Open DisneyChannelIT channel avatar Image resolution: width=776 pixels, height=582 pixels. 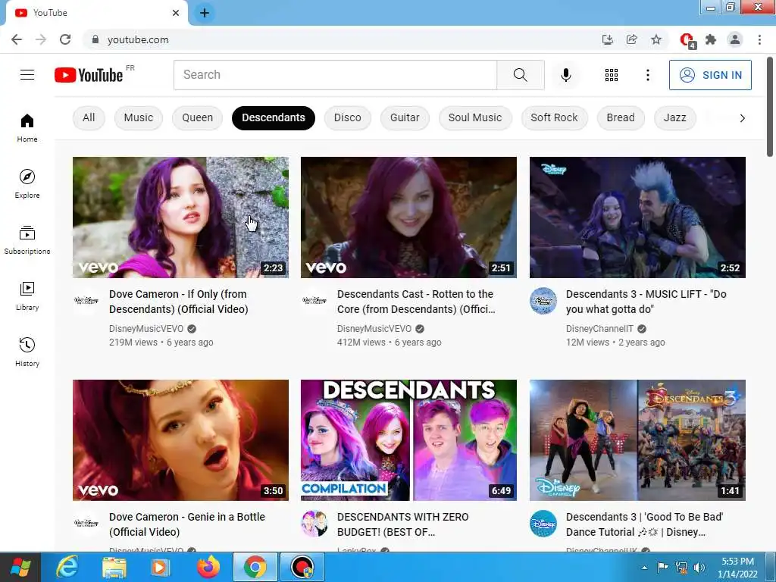click(543, 300)
